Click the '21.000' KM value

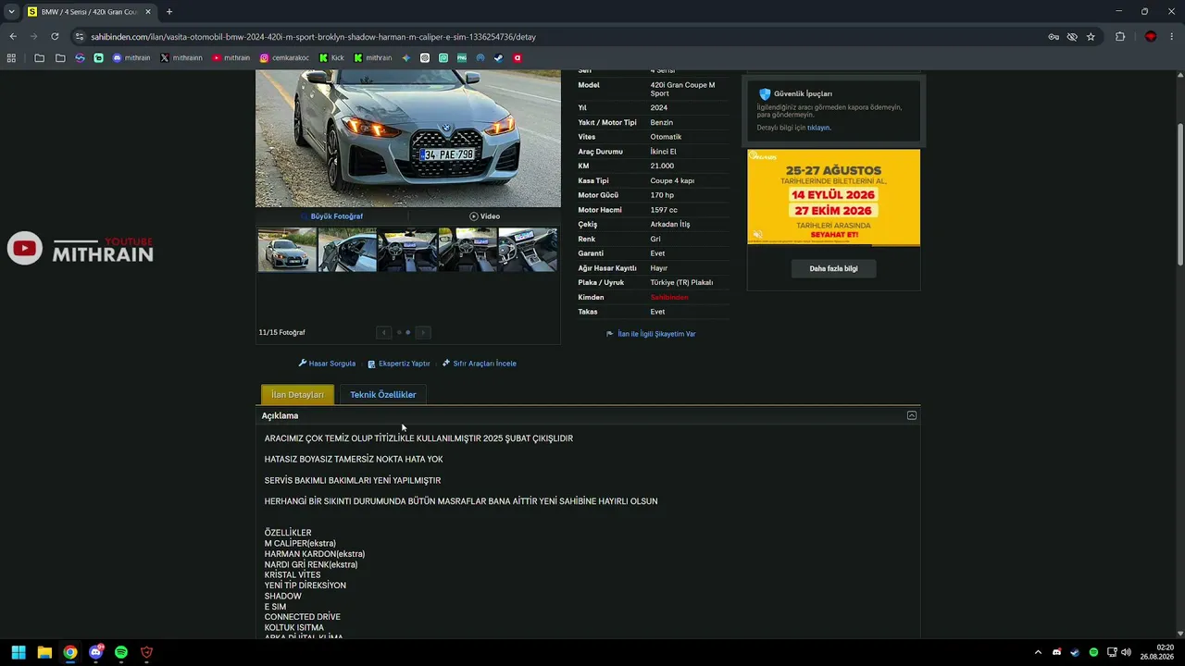[x=662, y=166]
